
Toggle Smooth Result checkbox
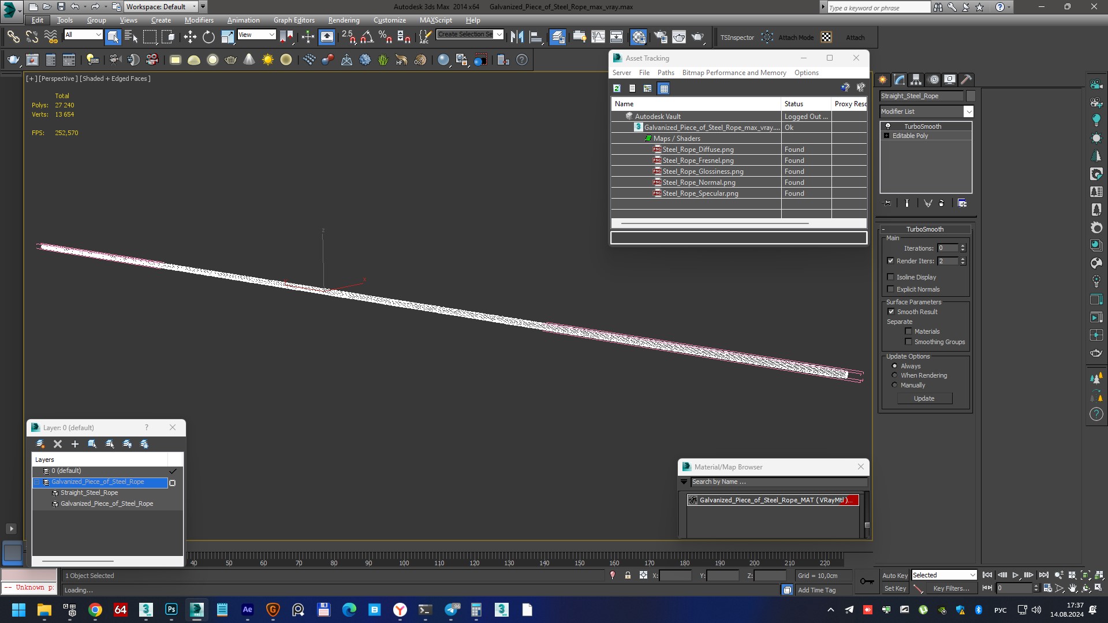[891, 312]
